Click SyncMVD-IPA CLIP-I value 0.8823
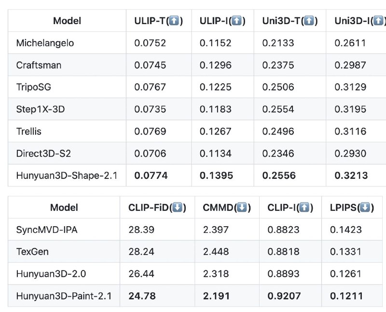Screen dimensions: 386x312 [283, 230]
